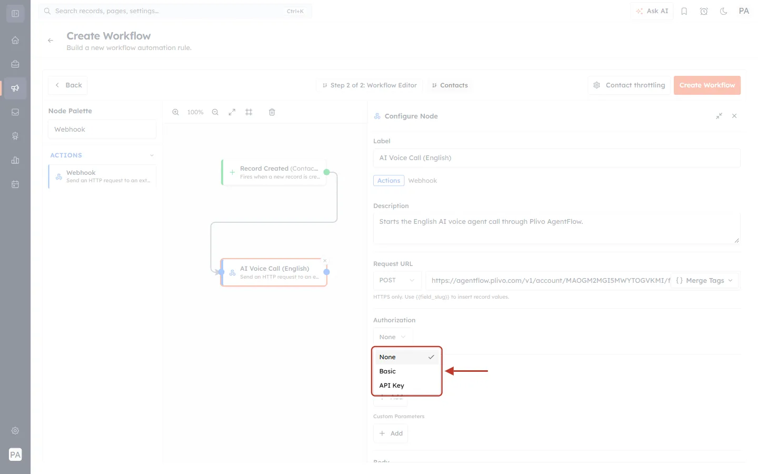Click Step 2 of 2 Workflow Editor chip

click(370, 85)
